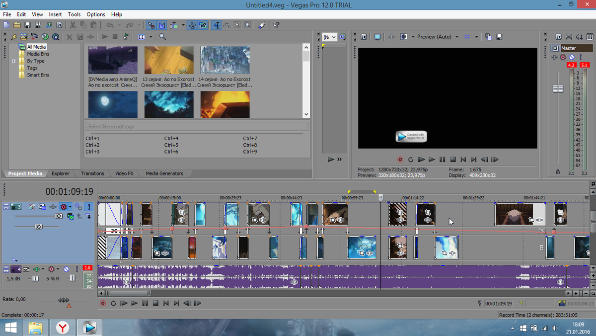Mute audio track 4
Viewport: 596px width, 336px height.
point(66,269)
